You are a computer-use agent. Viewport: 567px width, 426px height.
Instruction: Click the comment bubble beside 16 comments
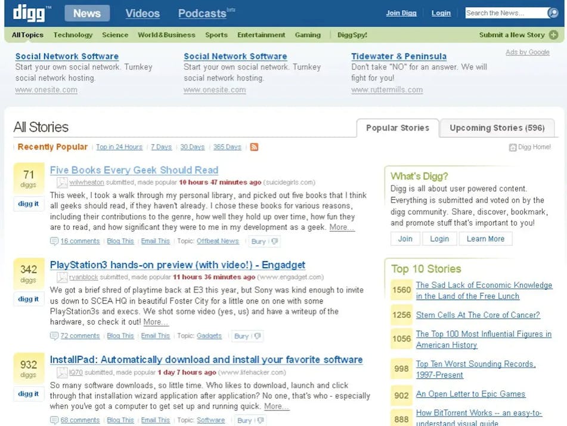(x=54, y=242)
